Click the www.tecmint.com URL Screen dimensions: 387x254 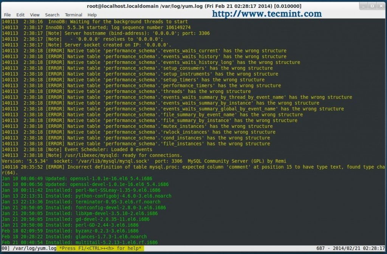click(x=267, y=14)
